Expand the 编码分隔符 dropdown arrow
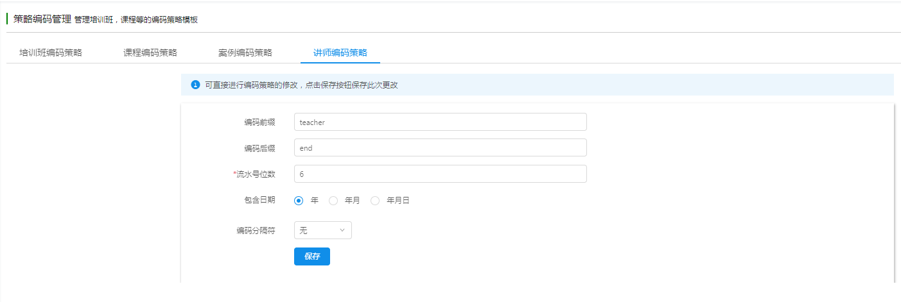Screen dimensions: 901x302 point(342,230)
